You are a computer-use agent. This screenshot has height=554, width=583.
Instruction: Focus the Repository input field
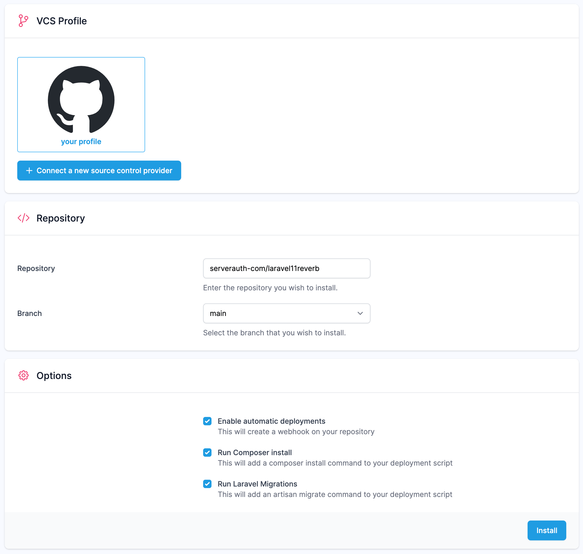[x=287, y=268]
